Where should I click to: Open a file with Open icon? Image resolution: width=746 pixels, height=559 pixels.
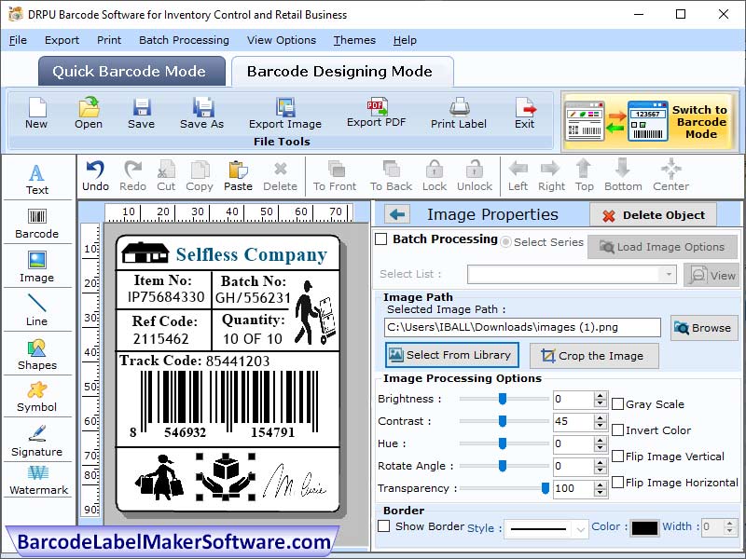point(89,113)
